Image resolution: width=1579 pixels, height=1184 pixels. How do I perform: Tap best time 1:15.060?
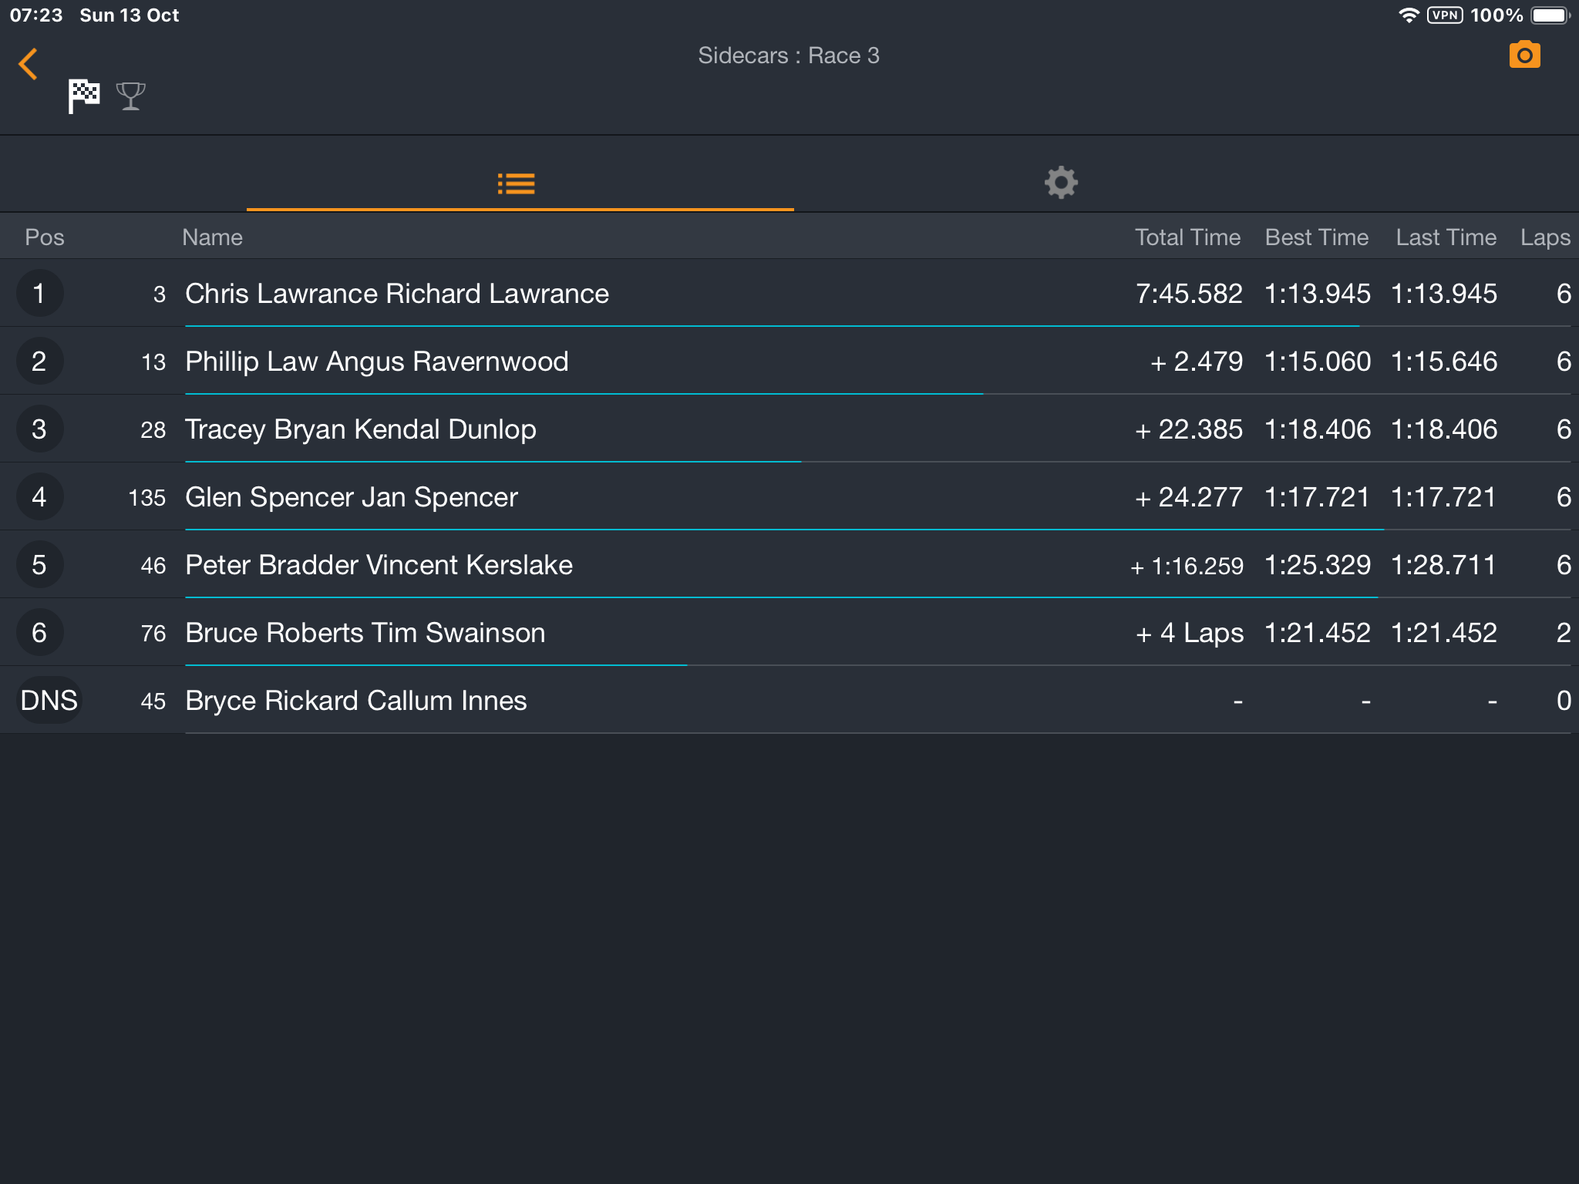coord(1318,362)
